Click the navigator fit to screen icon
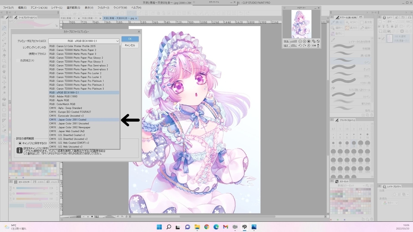The width and height of the screenshot is (413, 232). [318, 41]
